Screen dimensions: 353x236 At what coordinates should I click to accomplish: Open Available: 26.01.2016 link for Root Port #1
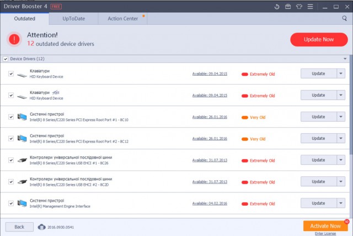pyautogui.click(x=210, y=117)
